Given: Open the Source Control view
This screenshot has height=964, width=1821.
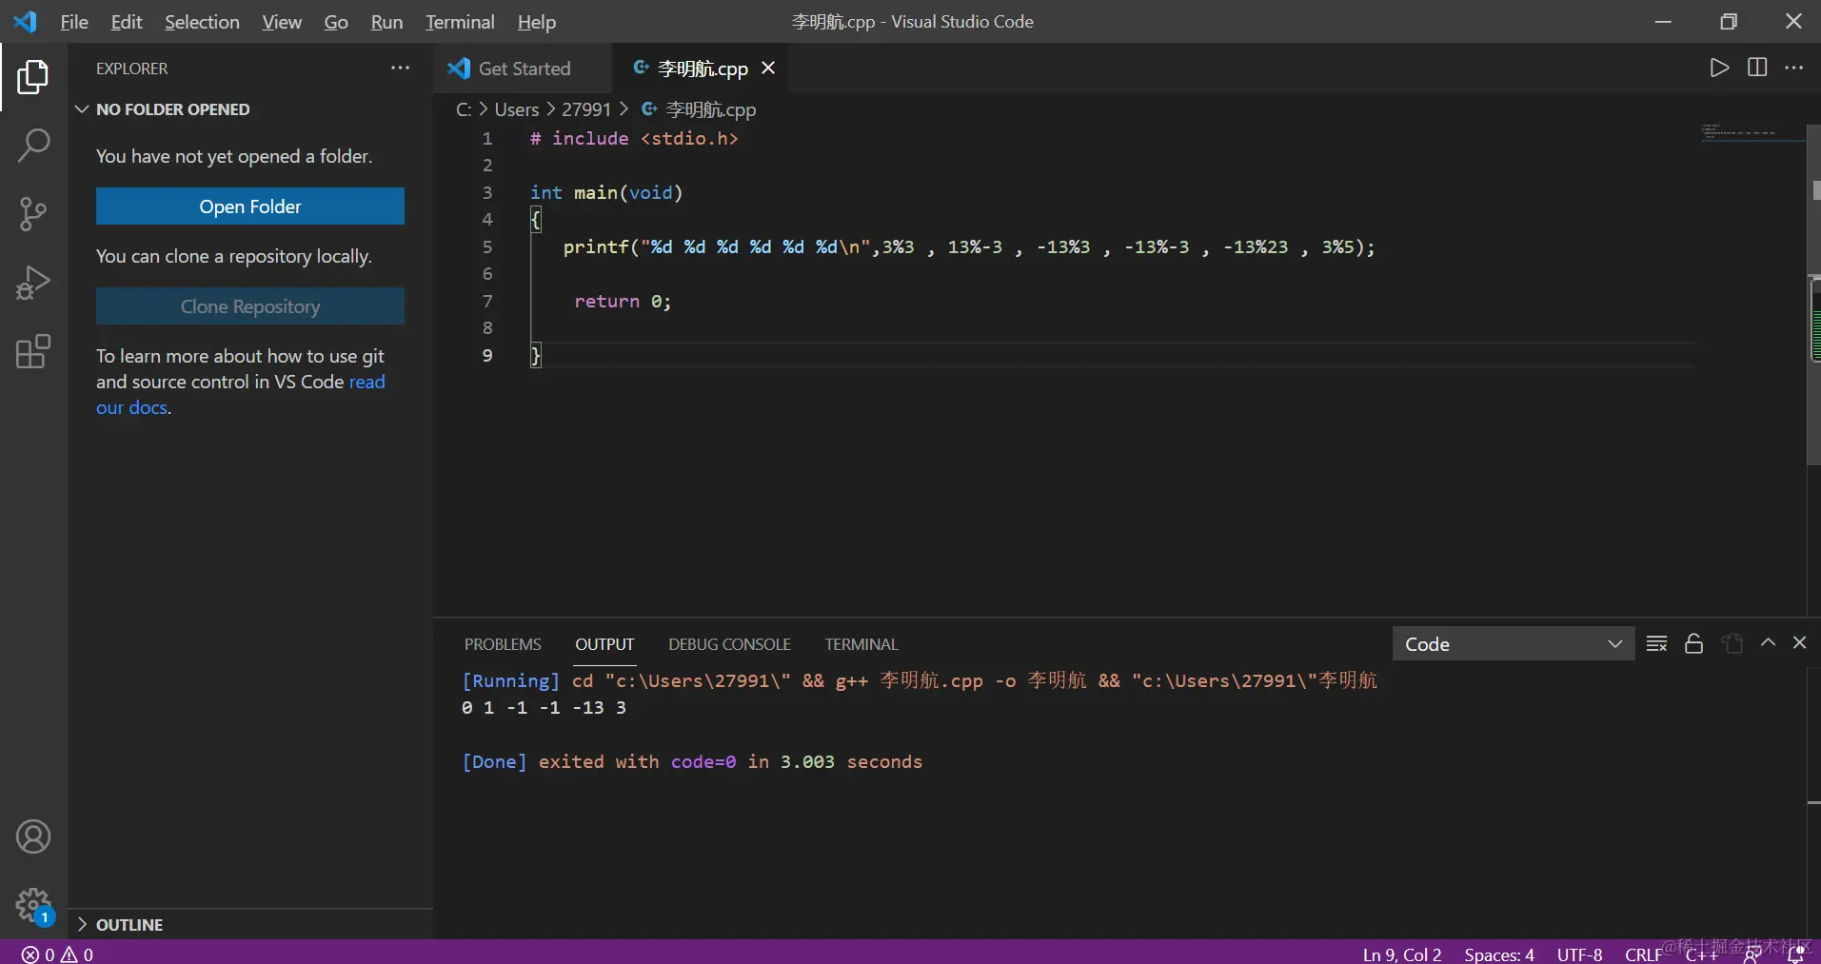Looking at the screenshot, I should click(33, 214).
